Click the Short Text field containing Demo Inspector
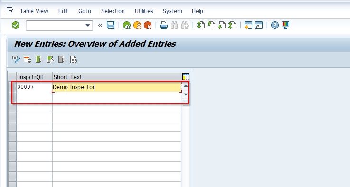350x187 pixels. 117,87
